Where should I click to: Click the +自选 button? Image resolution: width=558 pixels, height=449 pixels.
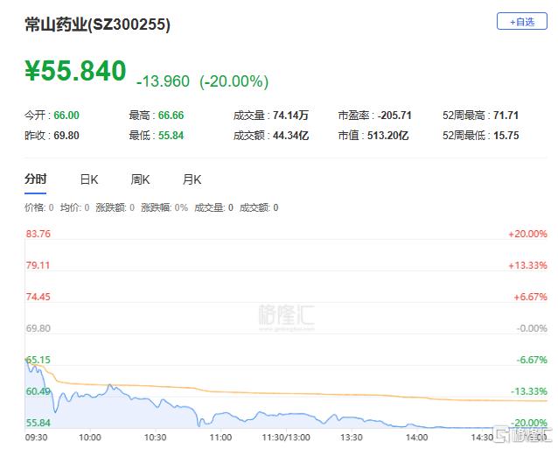point(521,21)
